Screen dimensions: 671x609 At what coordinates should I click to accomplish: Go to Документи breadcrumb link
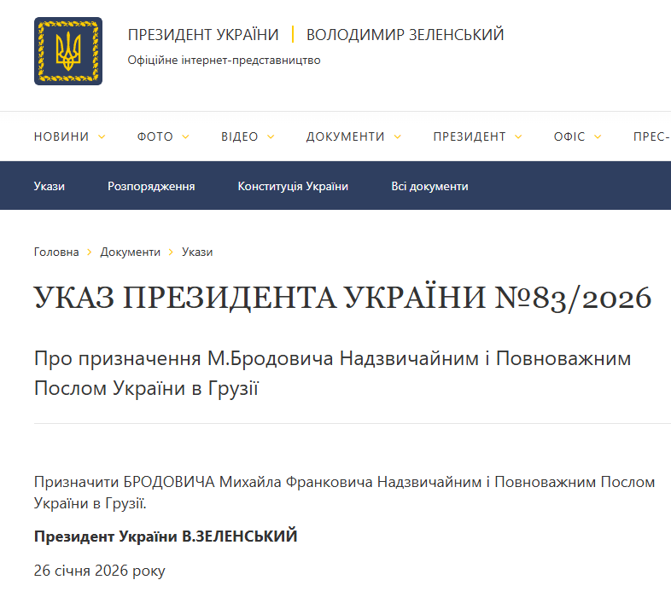[130, 252]
